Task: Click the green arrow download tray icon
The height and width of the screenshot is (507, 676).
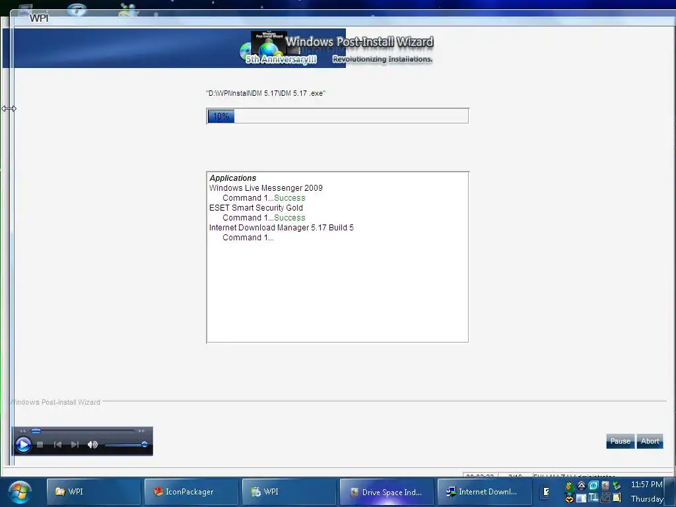Action: click(x=617, y=486)
